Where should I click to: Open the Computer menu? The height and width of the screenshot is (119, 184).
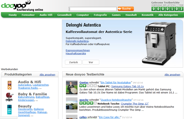[x=83, y=15]
